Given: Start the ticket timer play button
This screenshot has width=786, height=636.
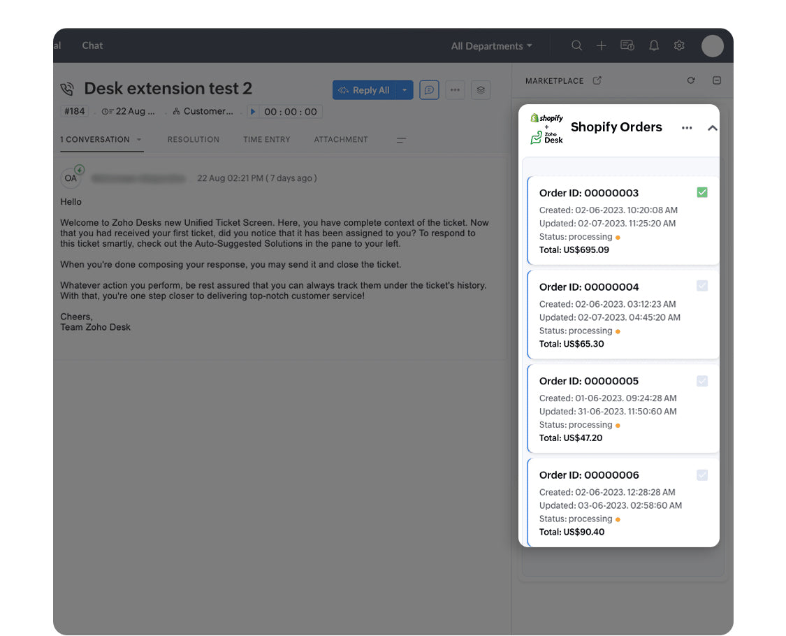Looking at the screenshot, I should [253, 112].
